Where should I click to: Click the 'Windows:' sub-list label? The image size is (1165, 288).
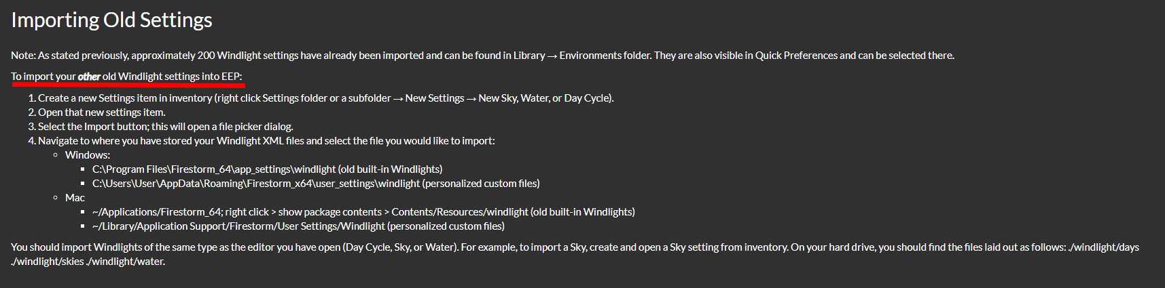click(x=88, y=155)
